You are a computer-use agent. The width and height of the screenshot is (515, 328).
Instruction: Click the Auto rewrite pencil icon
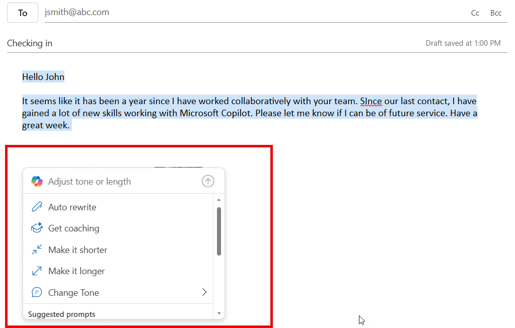click(37, 207)
